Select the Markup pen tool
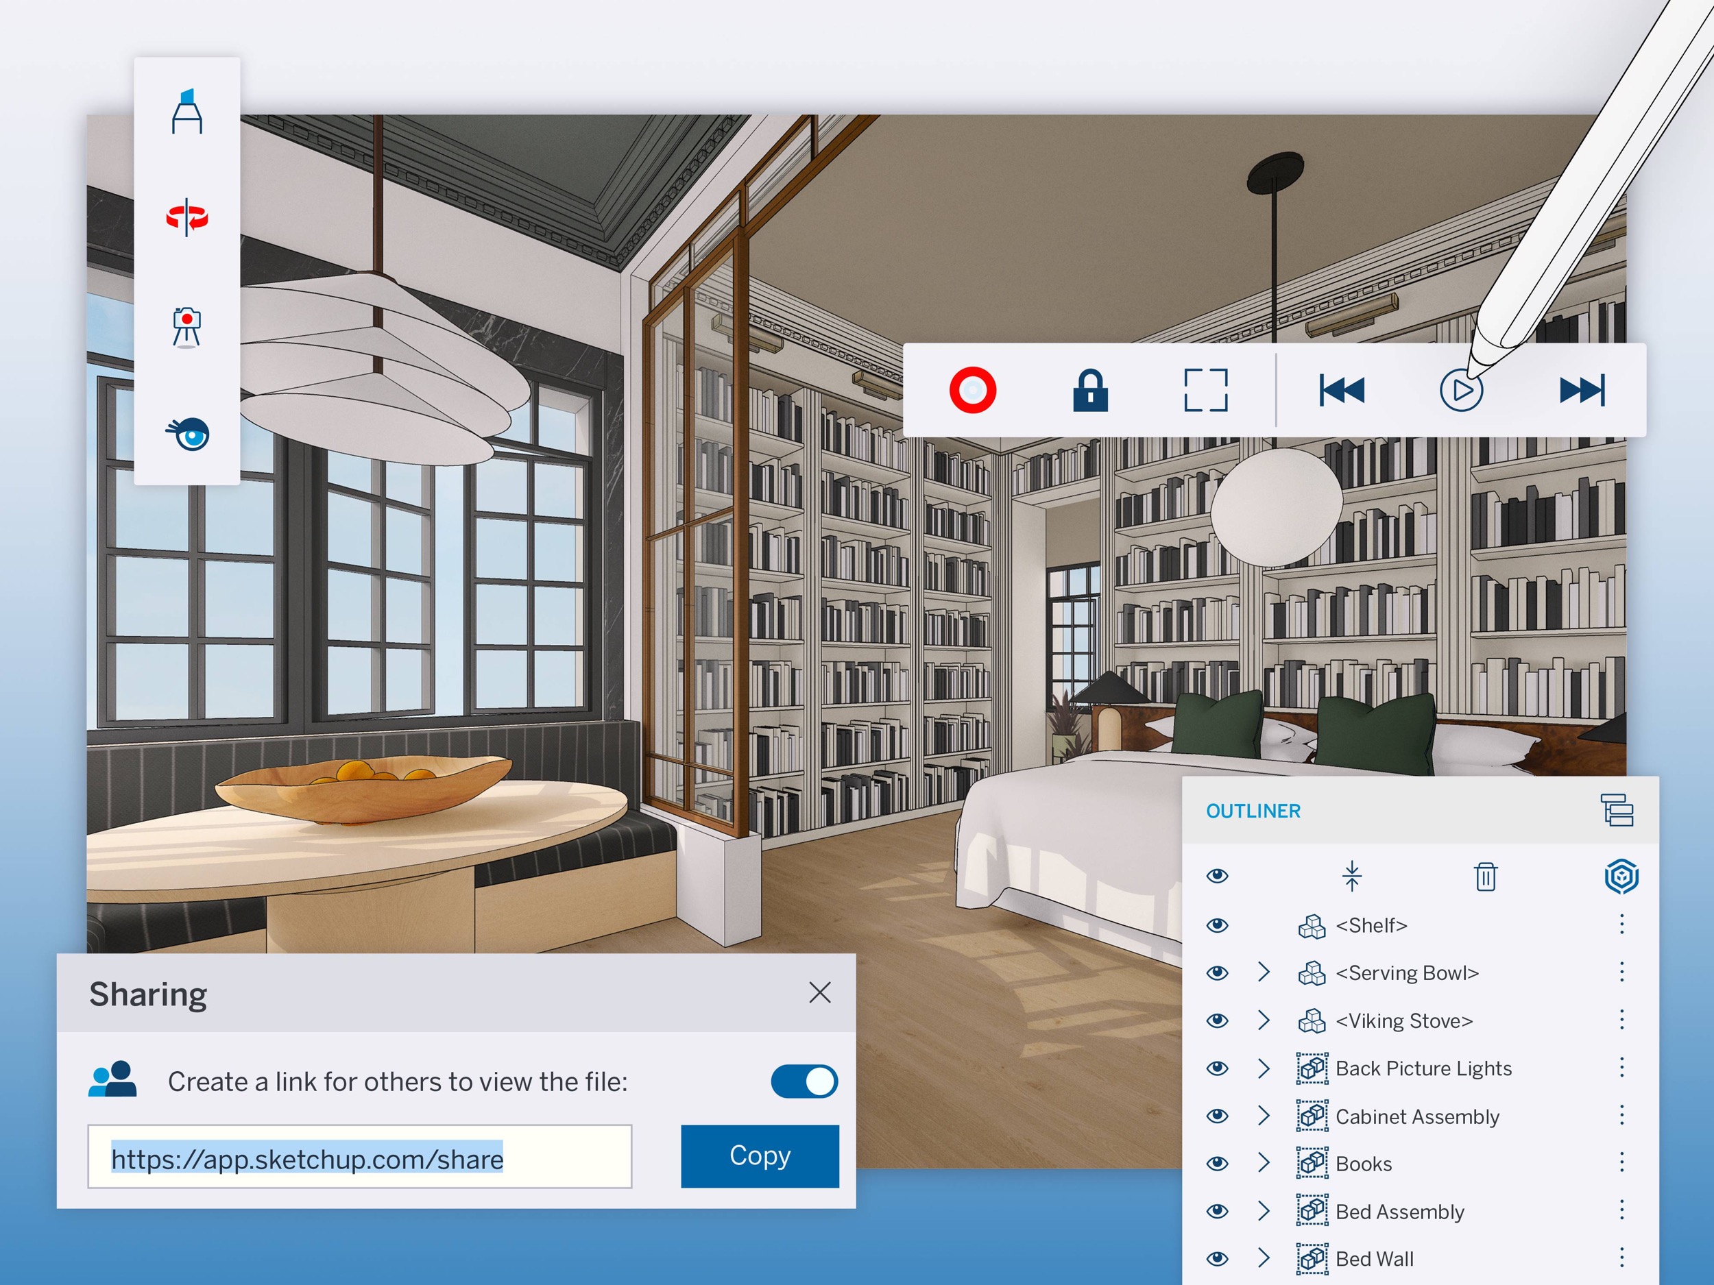 (x=189, y=111)
